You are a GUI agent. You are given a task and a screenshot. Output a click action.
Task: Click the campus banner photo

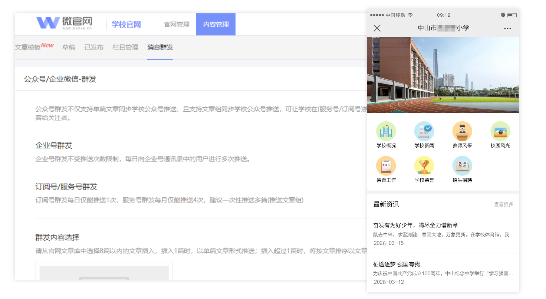(x=443, y=75)
